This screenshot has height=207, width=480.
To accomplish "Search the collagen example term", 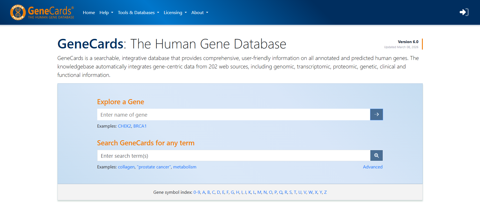I will [x=126, y=167].
